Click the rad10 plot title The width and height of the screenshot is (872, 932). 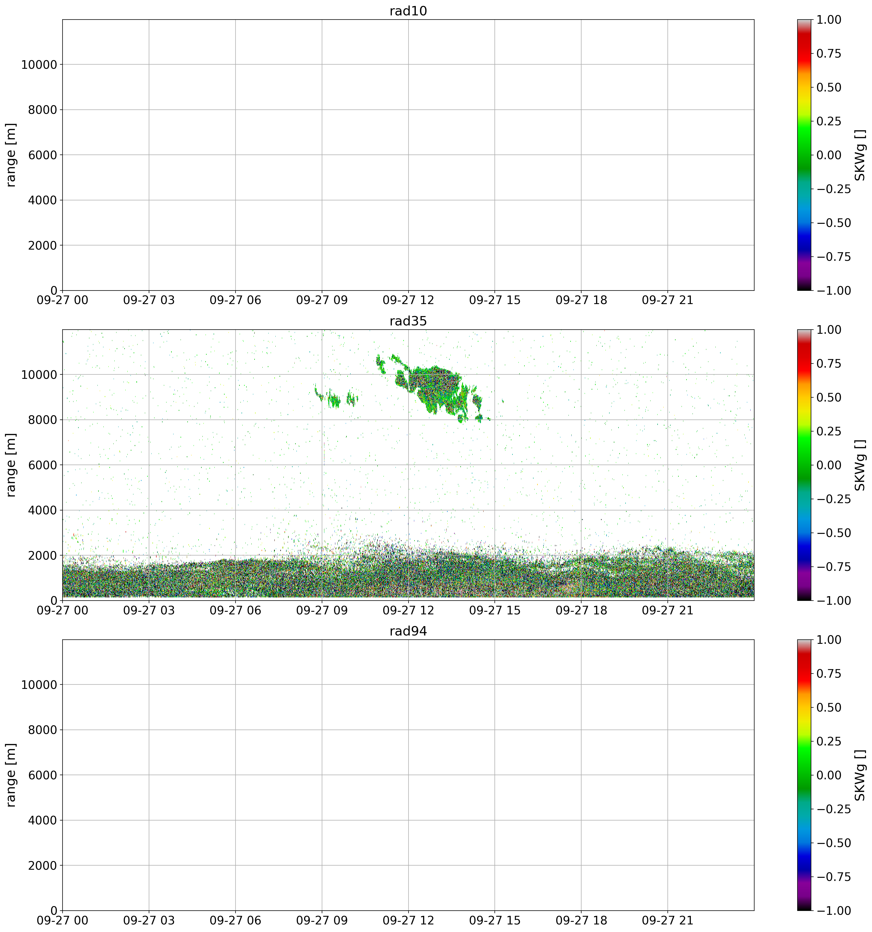(408, 11)
